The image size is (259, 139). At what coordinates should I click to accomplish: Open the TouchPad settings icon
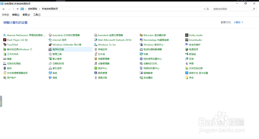click(x=5, y=45)
